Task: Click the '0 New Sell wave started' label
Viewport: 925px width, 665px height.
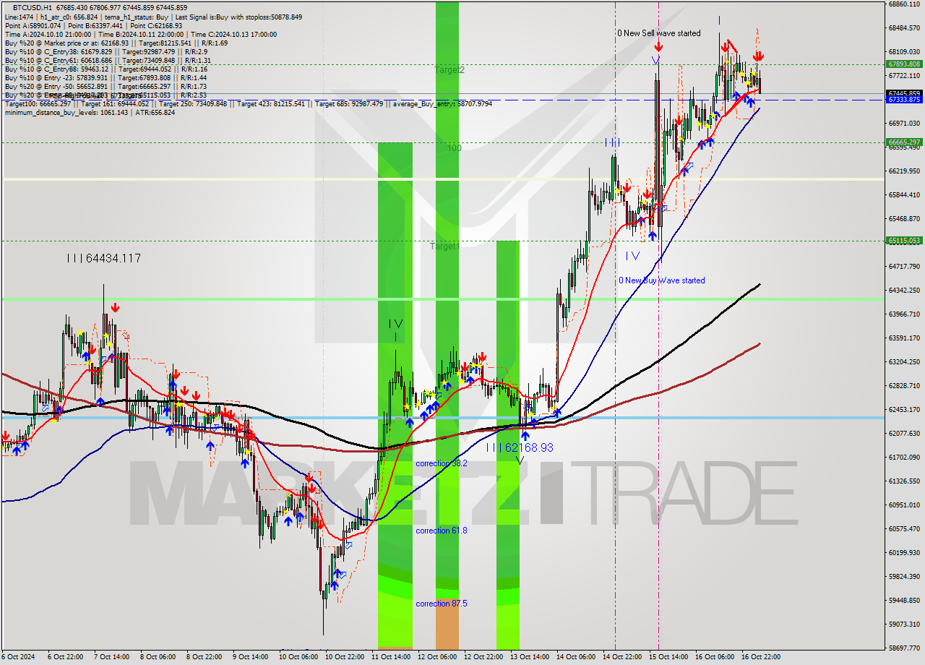Action: [x=658, y=33]
